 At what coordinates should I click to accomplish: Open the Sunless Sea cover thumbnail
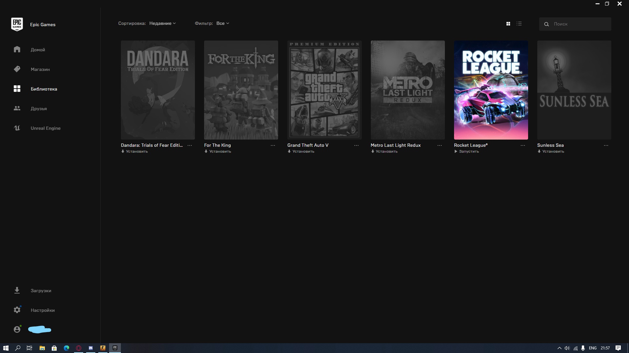[574, 90]
